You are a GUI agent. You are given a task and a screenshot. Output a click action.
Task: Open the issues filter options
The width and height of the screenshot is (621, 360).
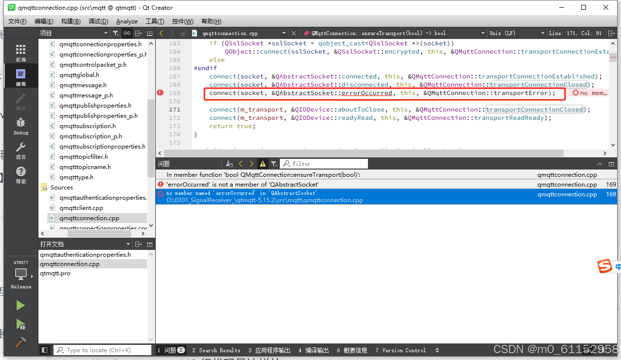click(x=274, y=163)
